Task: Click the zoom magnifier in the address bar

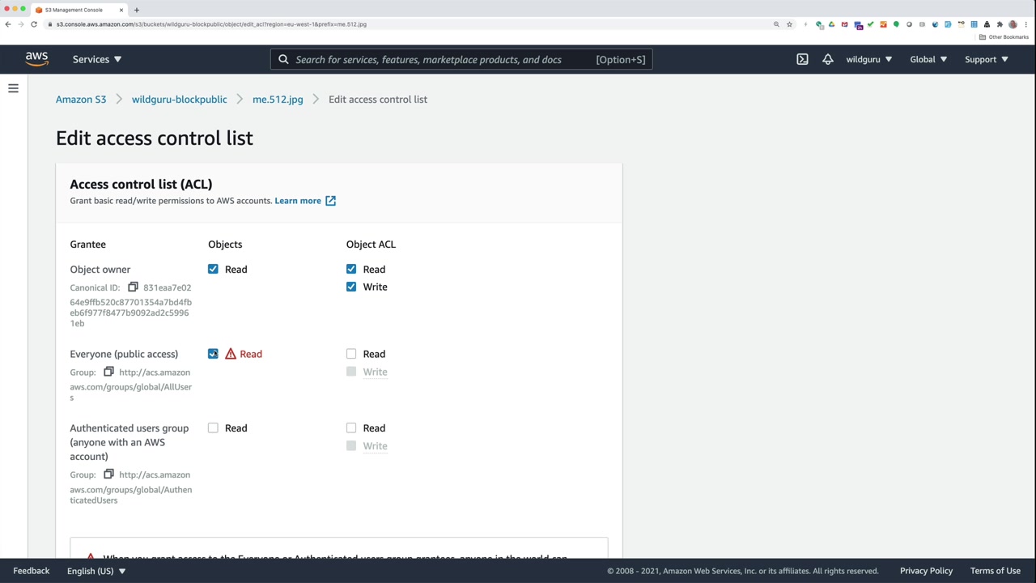Action: click(x=776, y=24)
